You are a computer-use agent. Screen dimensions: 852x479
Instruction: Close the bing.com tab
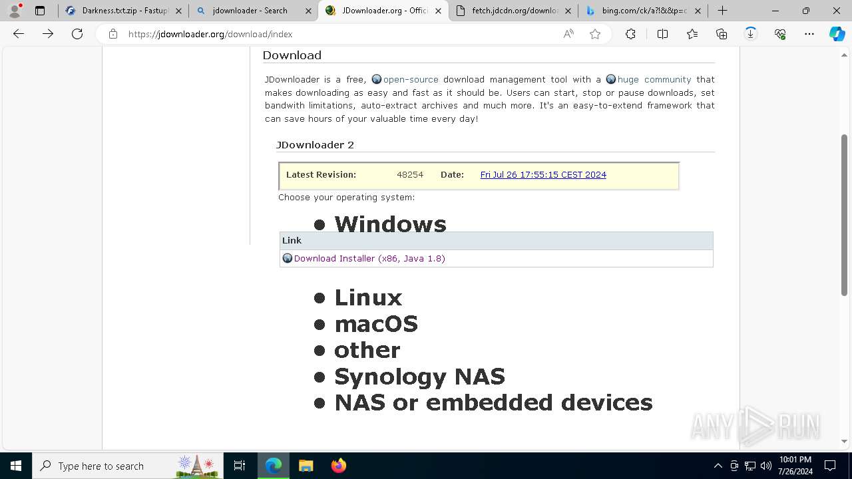click(698, 11)
